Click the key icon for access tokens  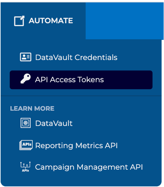(x=25, y=79)
